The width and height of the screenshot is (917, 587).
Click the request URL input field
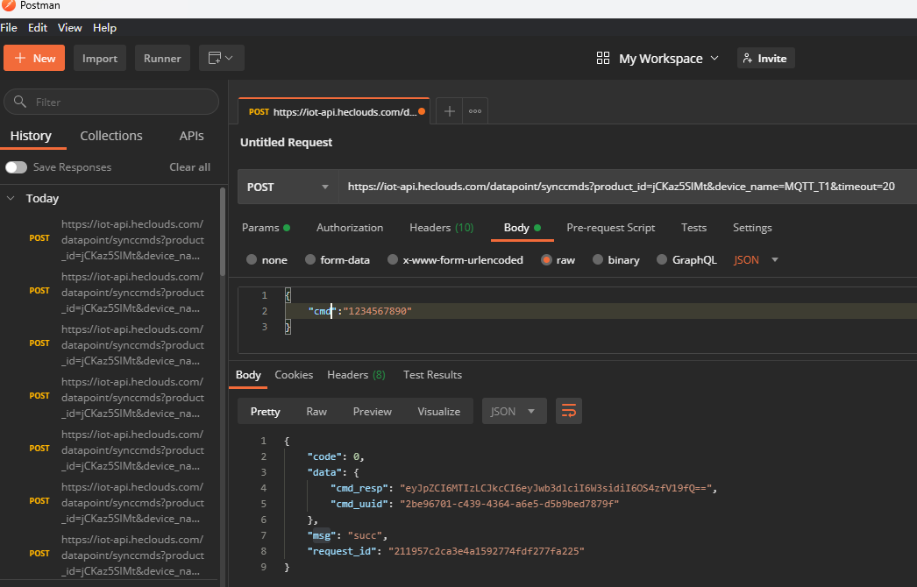(x=627, y=187)
